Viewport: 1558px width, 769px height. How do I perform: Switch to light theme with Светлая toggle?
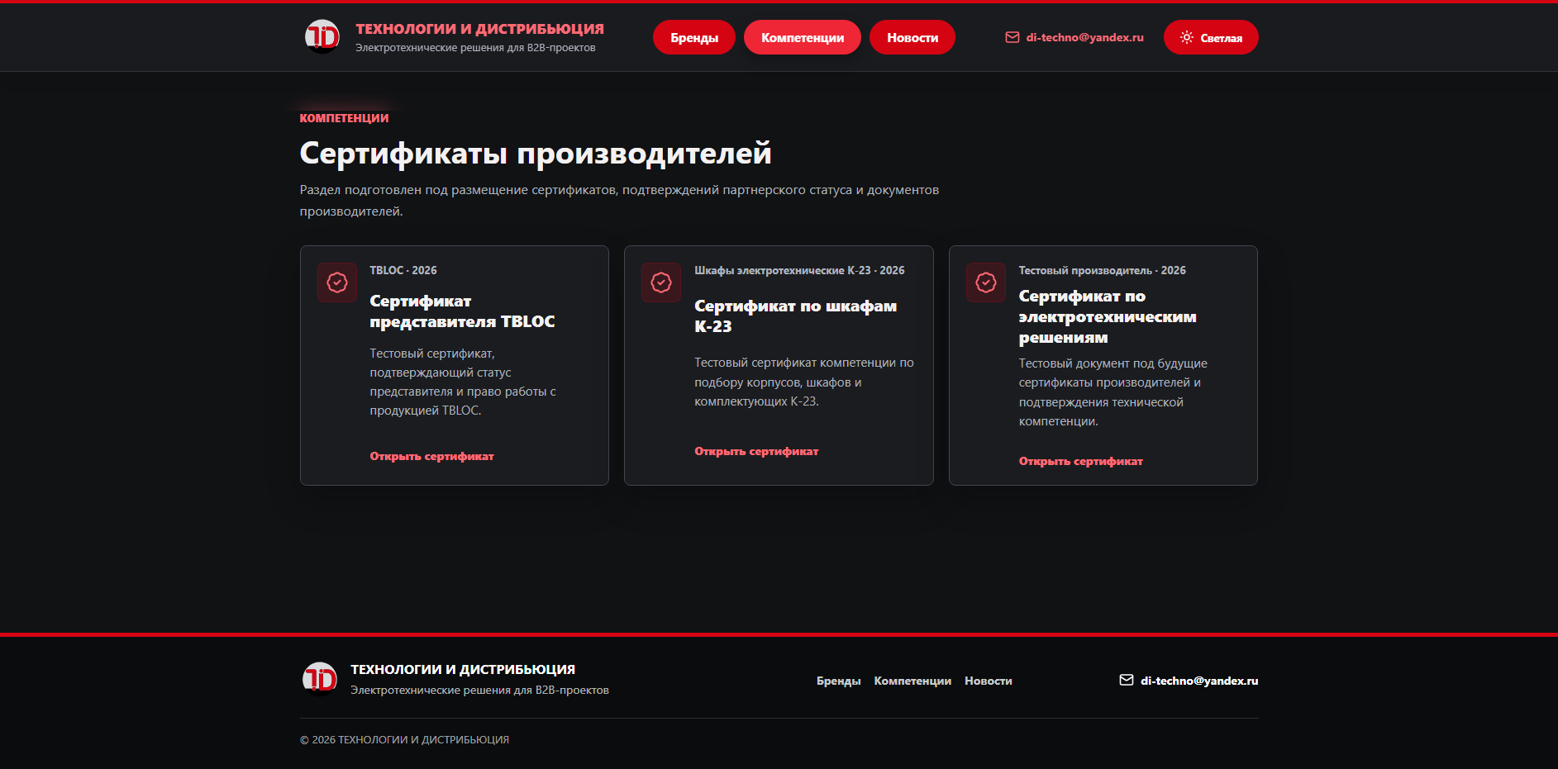[x=1211, y=37]
